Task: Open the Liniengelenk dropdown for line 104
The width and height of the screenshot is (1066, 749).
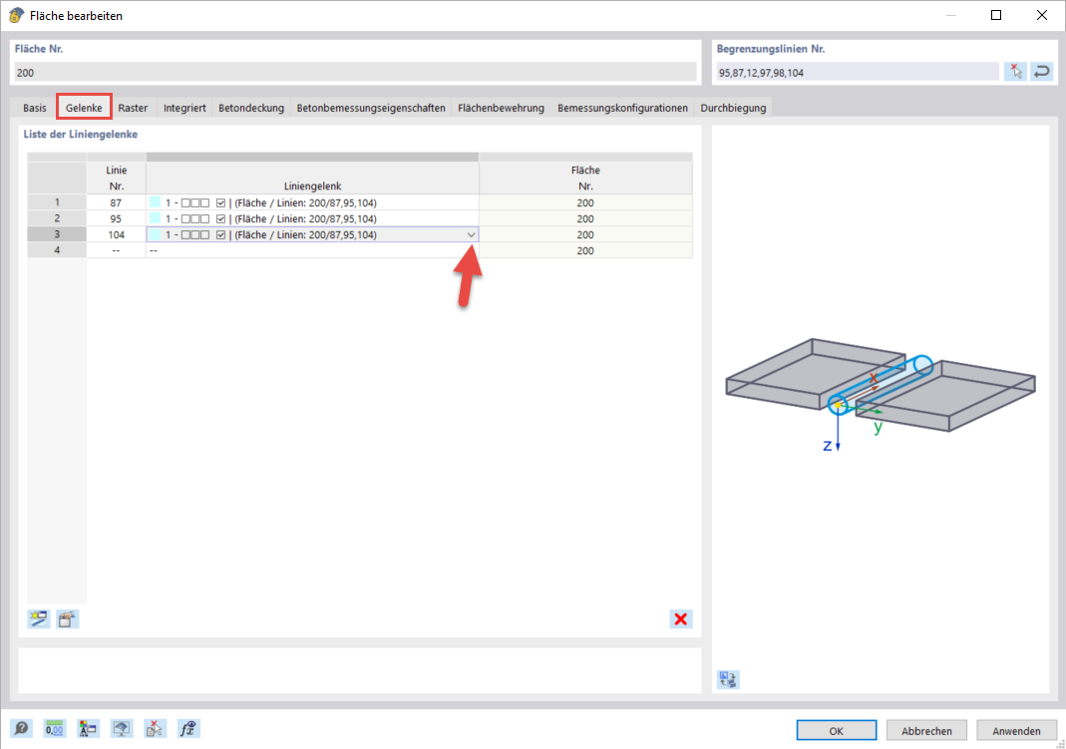Action: [470, 234]
